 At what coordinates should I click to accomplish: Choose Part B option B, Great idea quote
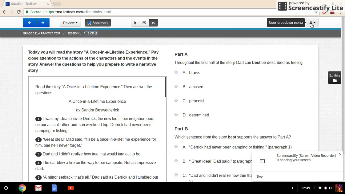[x=176, y=161]
